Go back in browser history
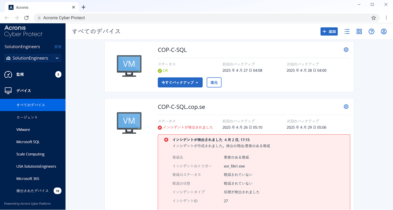The image size is (393, 210). coord(7,18)
